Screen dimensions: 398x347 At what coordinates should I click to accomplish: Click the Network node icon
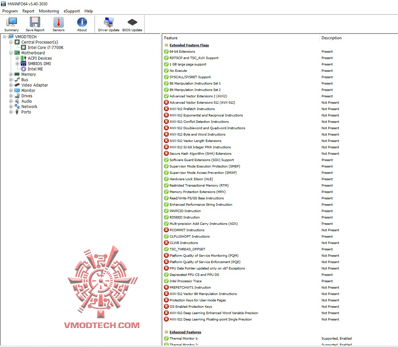point(17,106)
